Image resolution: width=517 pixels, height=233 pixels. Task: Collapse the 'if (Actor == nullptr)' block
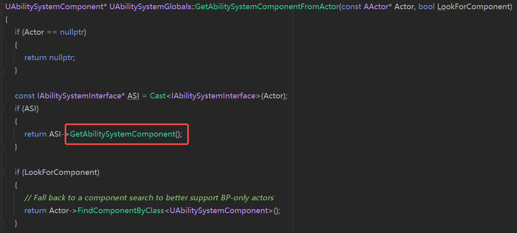click(x=2, y=32)
